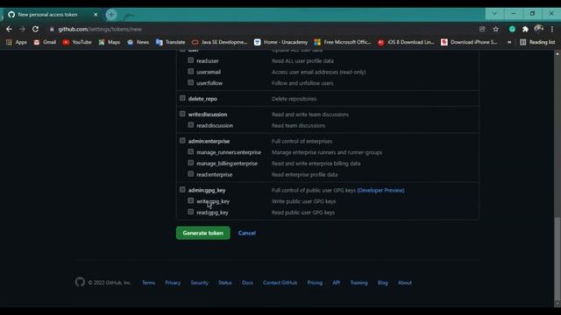Open the Pricing footer link
Screen dimensions: 561x315
point(315,283)
